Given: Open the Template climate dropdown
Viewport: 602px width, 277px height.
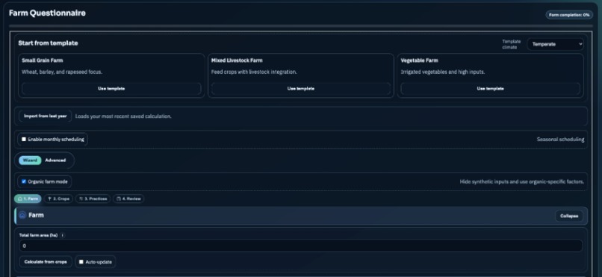Looking at the screenshot, I should pyautogui.click(x=555, y=44).
